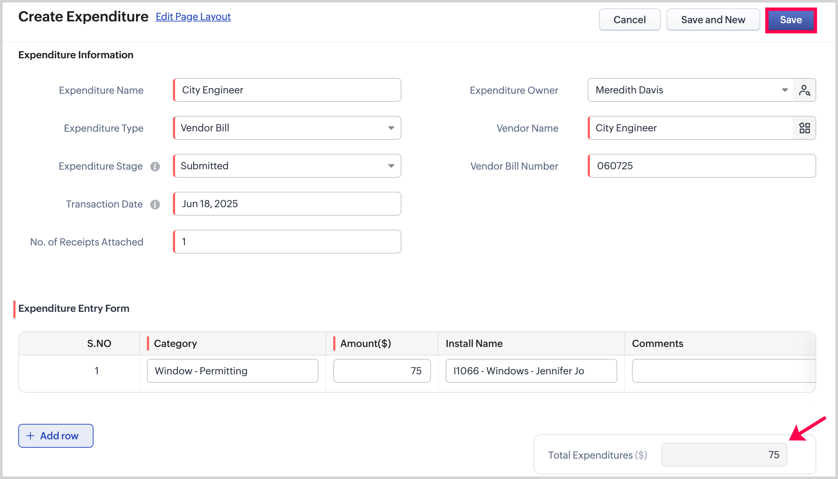Viewport: 838px width, 479px height.
Task: Click the Transaction Date info icon
Action: (x=155, y=204)
